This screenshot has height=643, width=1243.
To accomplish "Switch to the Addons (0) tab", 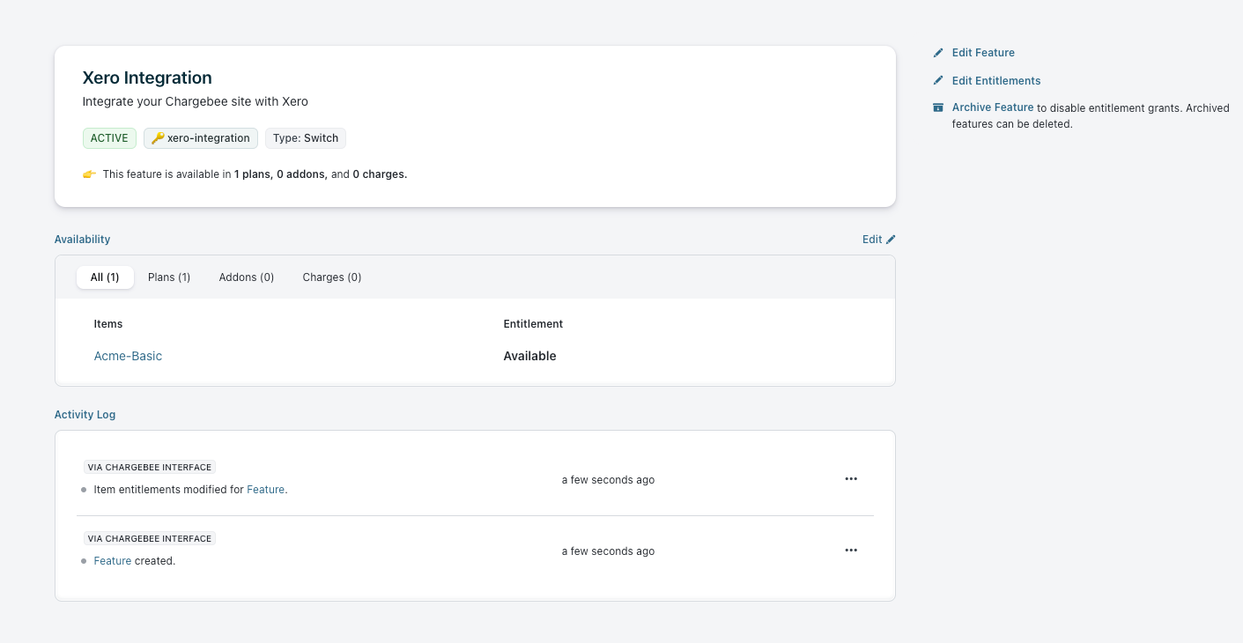I will [247, 277].
